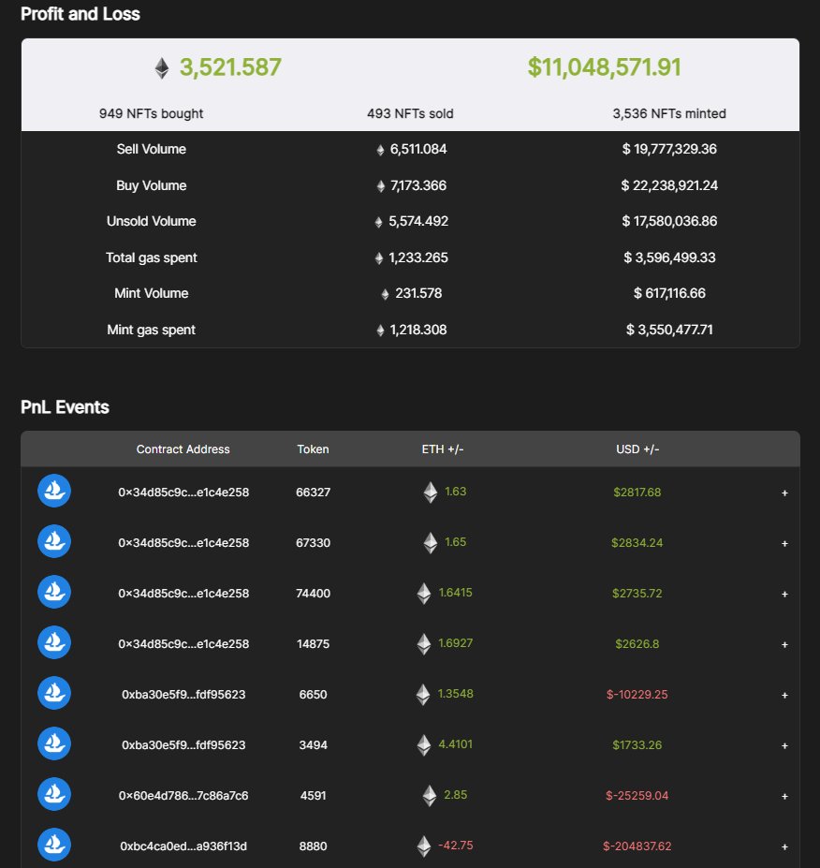Click Ethereum icon next to 1.6415 value
820x868 pixels.
(424, 594)
